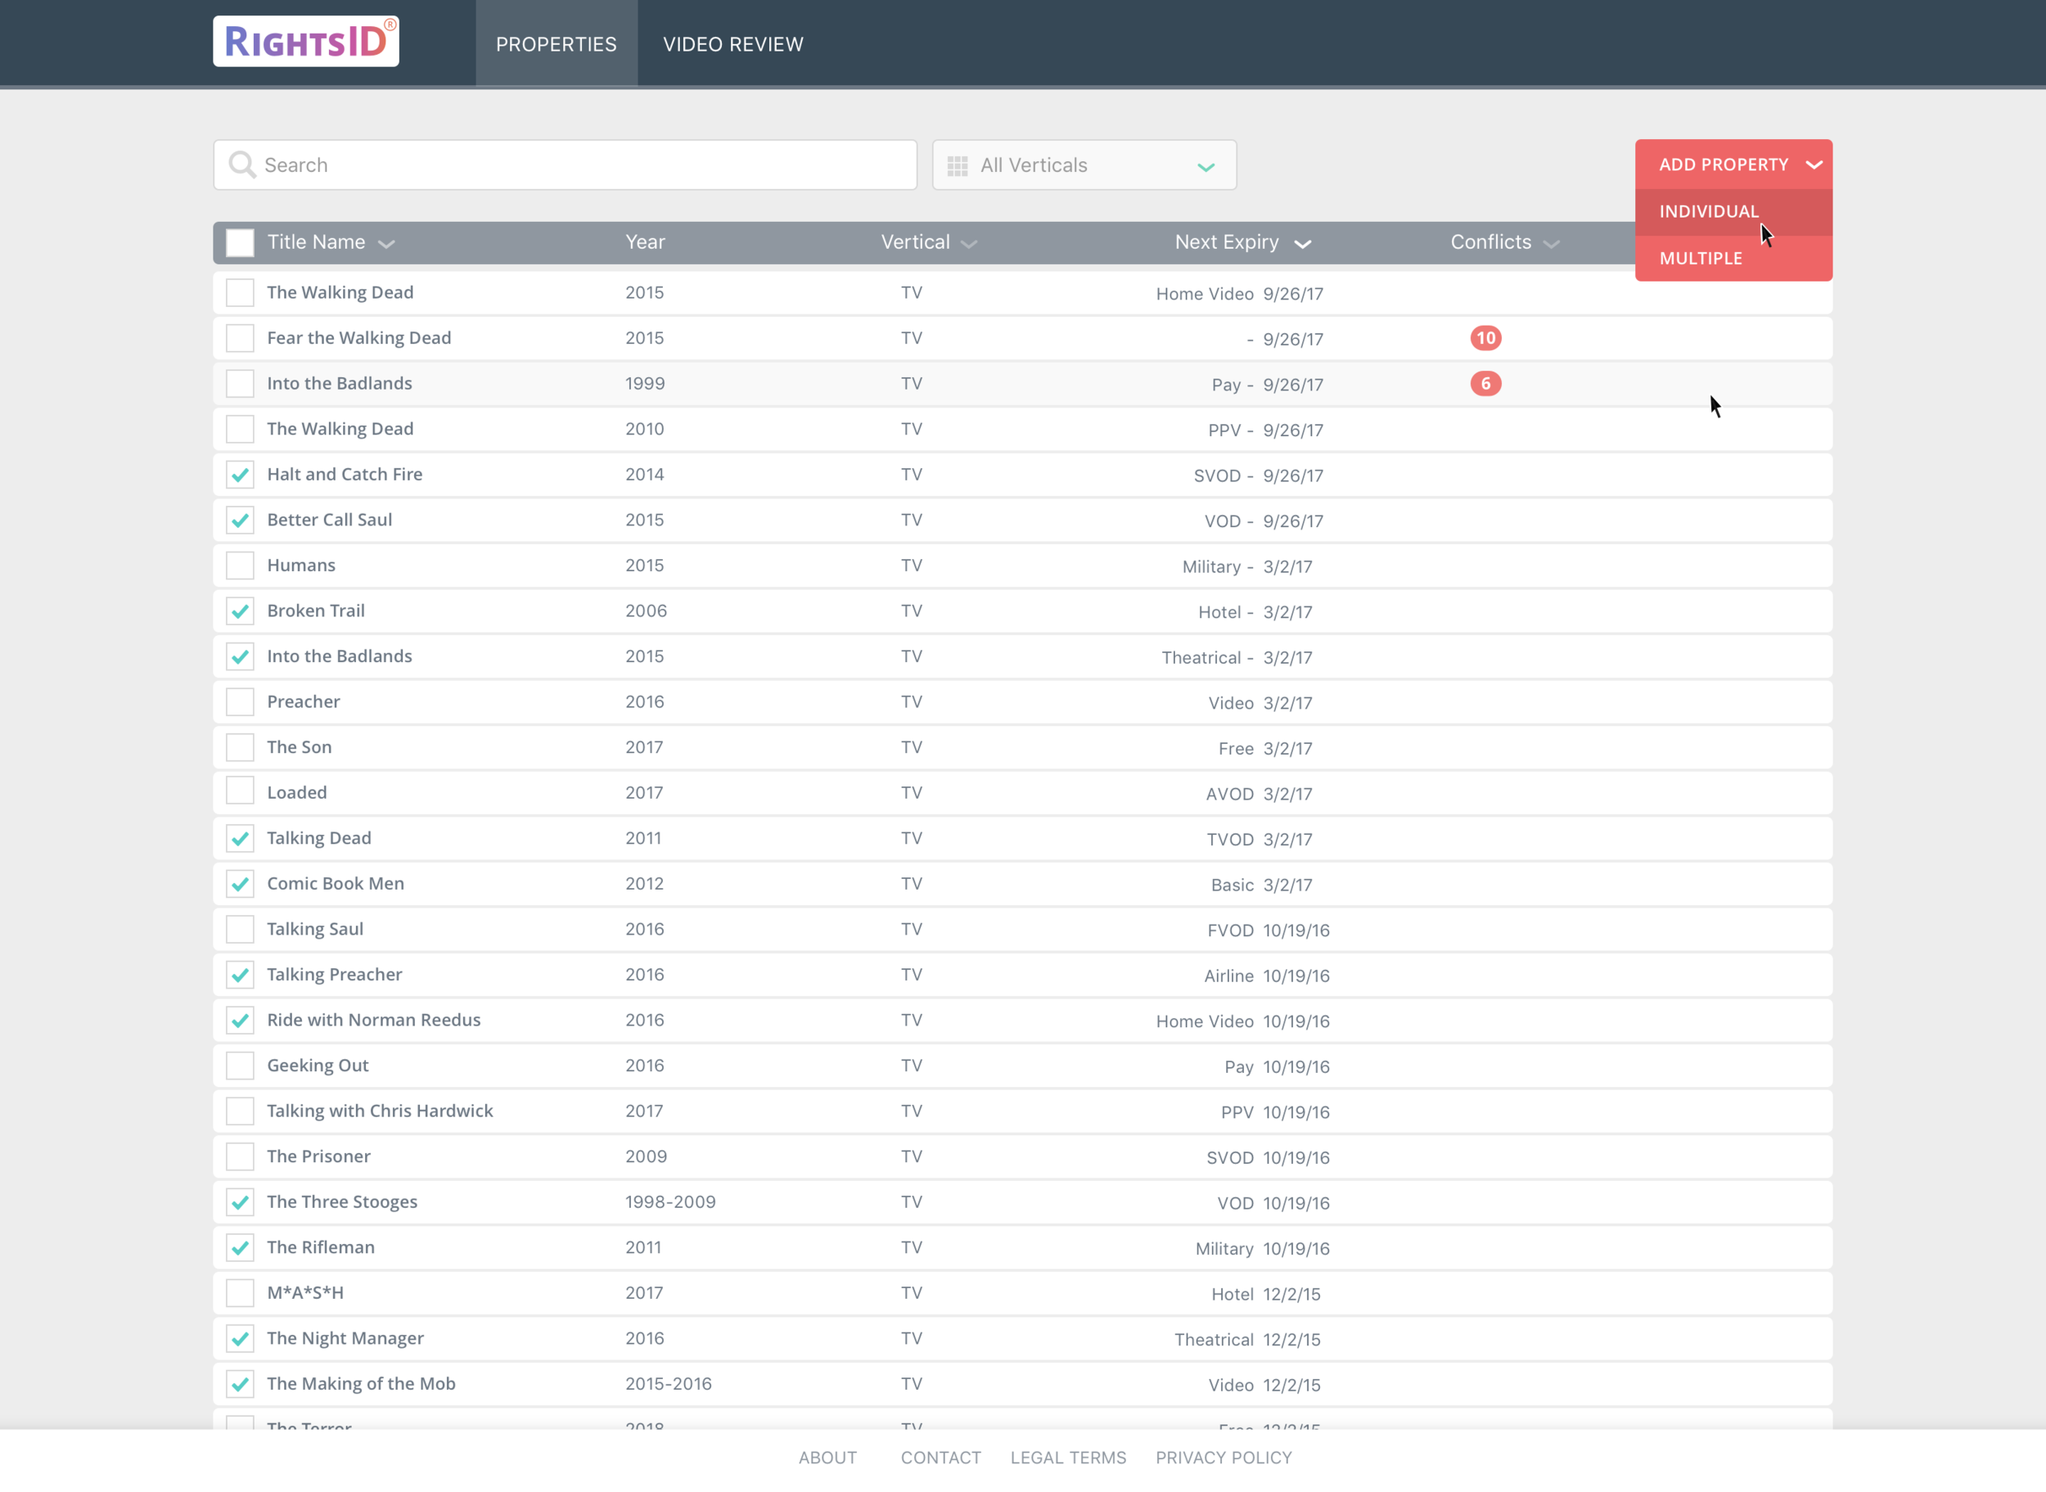This screenshot has width=2046, height=1492.
Task: Open The Son title
Action: click(x=299, y=747)
